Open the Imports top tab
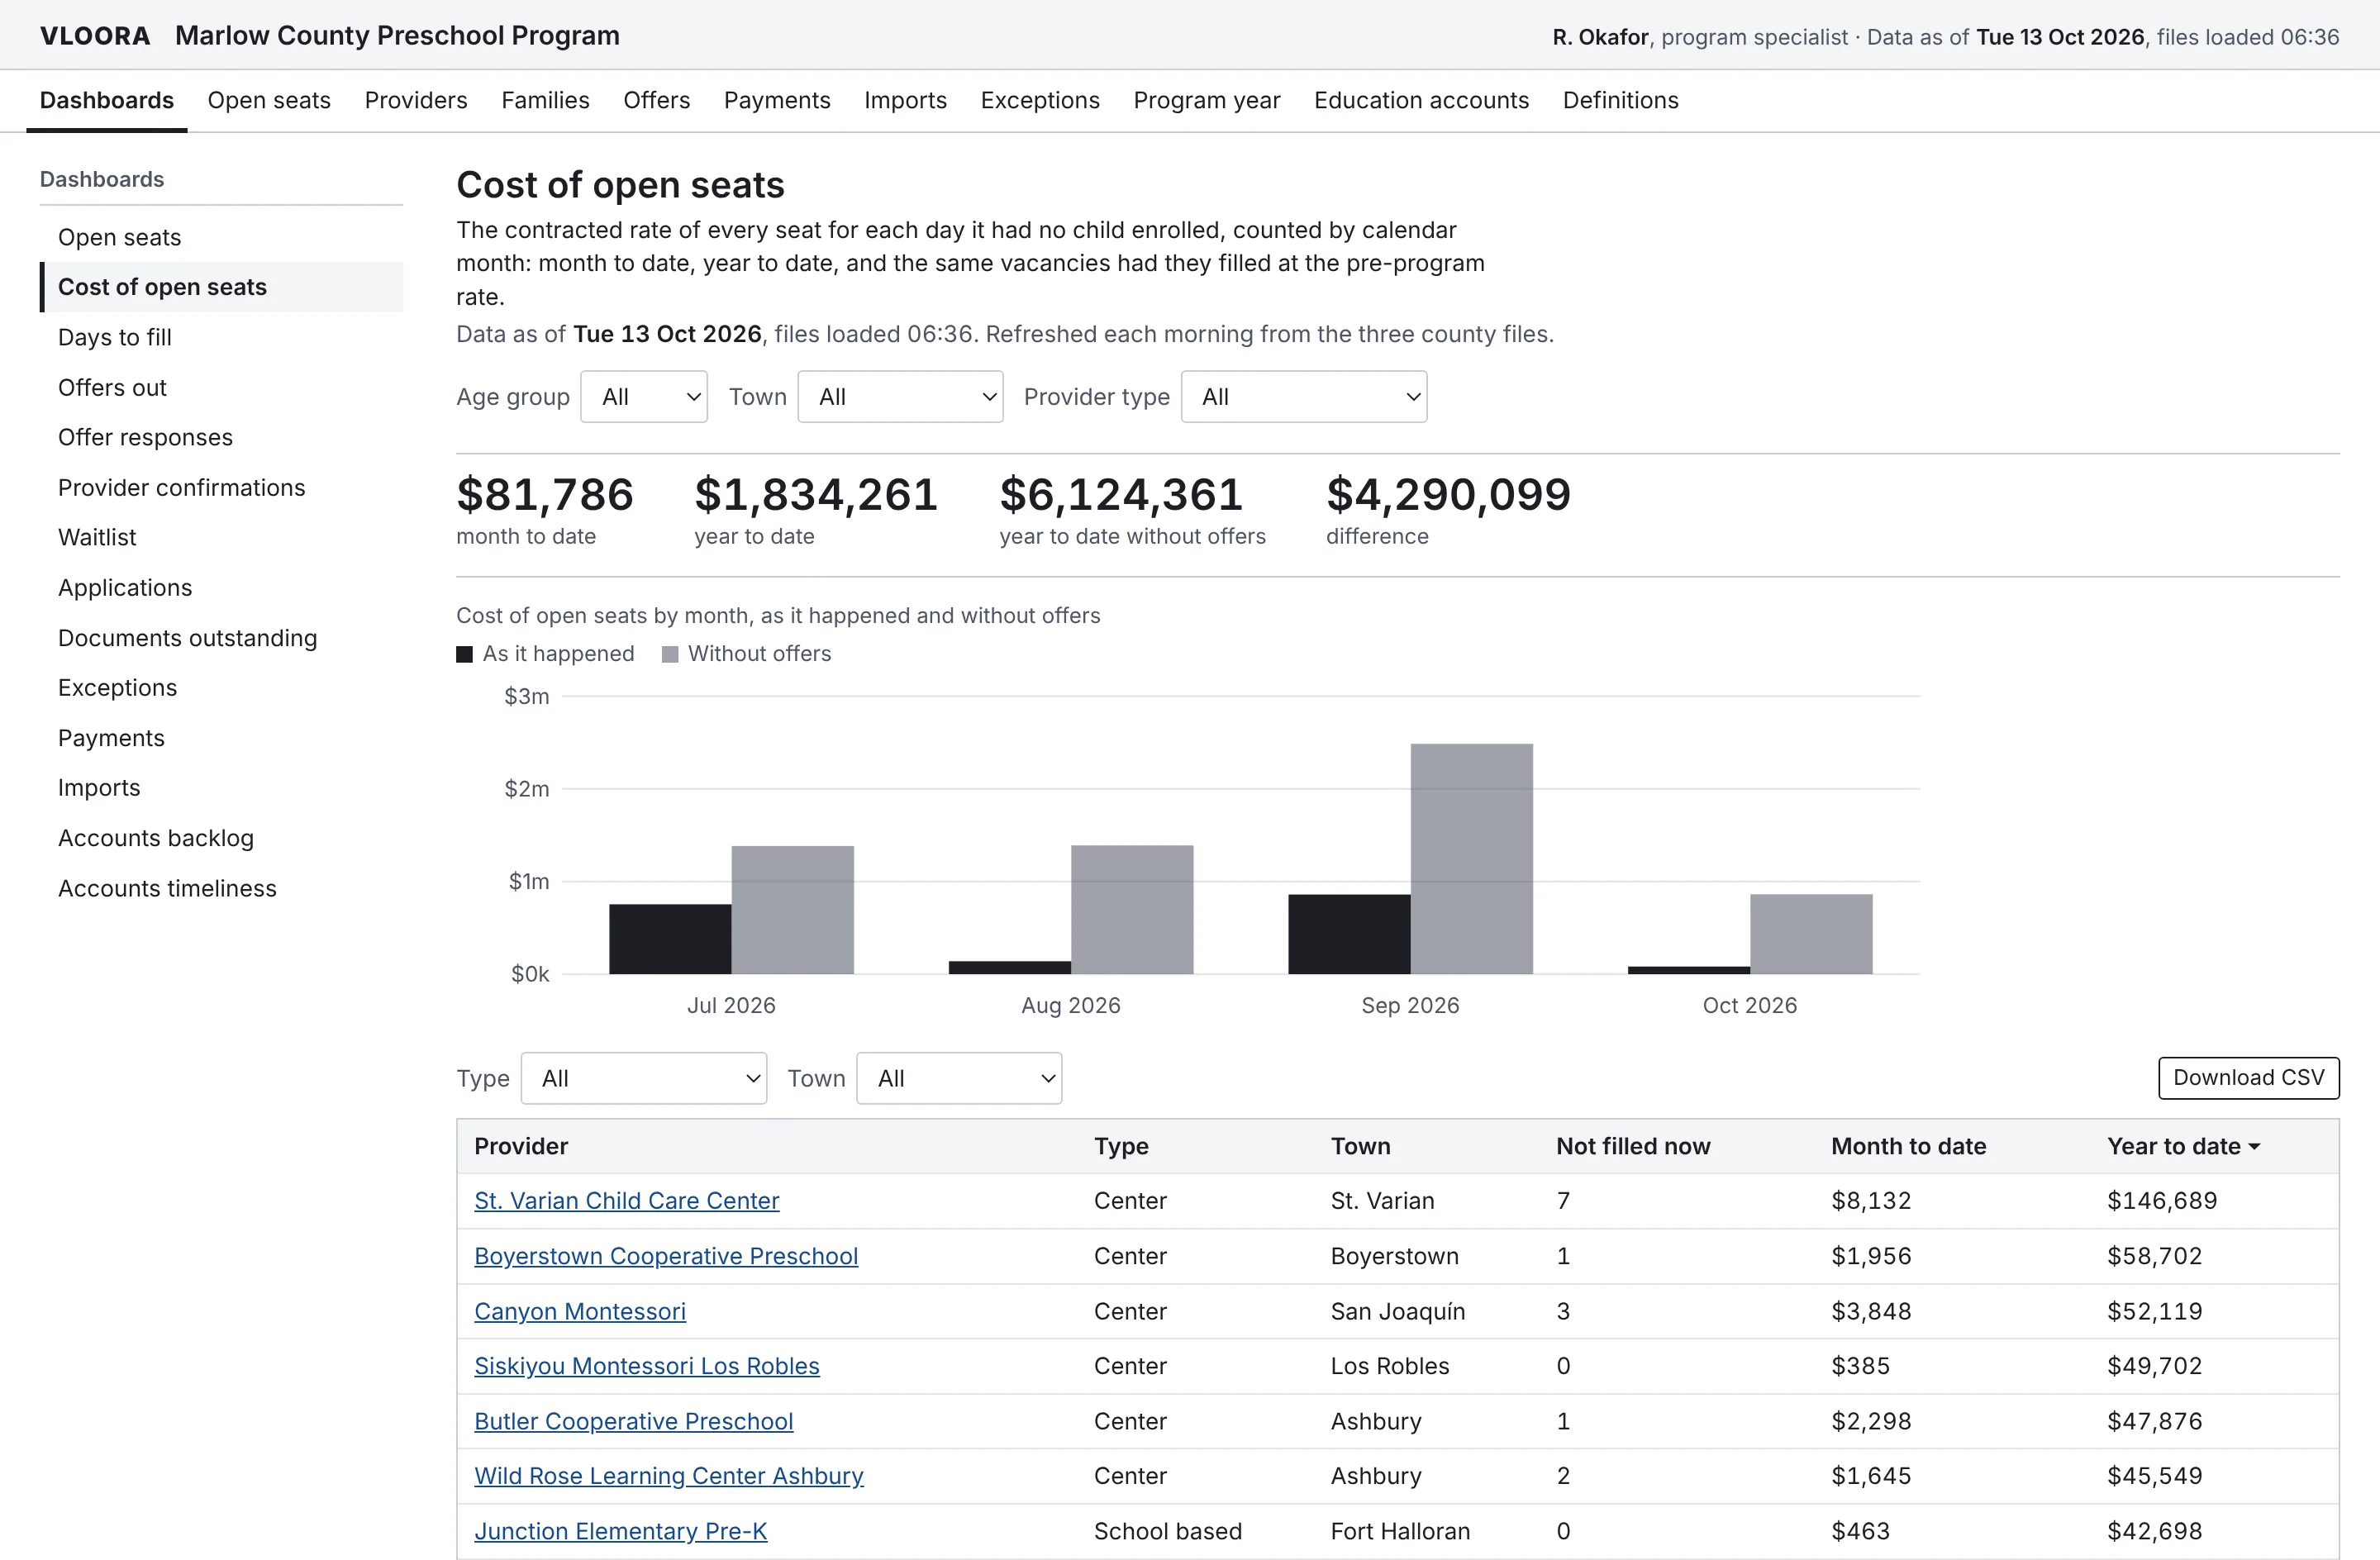Viewport: 2380px width, 1560px height. [x=905, y=100]
